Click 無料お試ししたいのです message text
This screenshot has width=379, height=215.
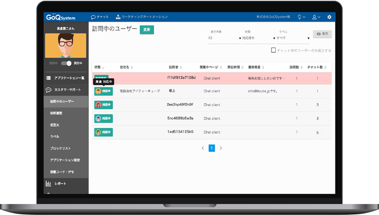coord(267,78)
